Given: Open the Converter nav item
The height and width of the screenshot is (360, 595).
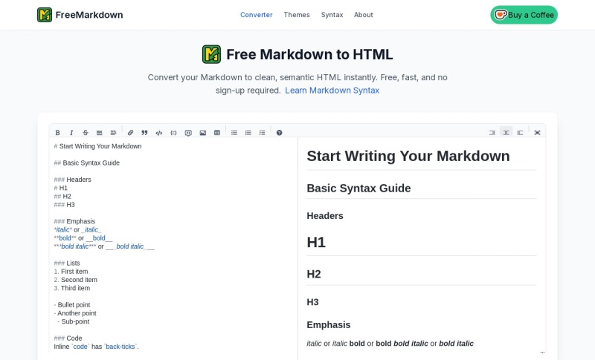Looking at the screenshot, I should [x=256, y=15].
